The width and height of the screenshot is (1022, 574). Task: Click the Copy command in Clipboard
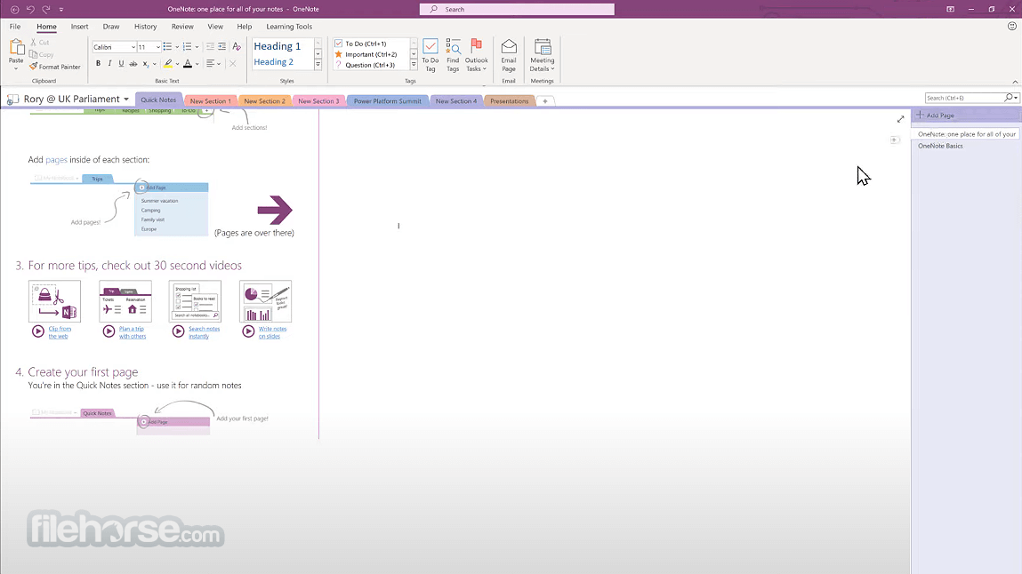[x=41, y=55]
